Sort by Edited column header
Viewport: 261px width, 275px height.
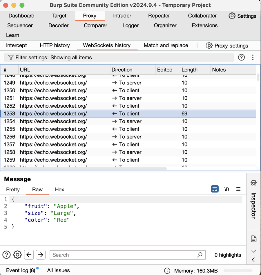[168, 70]
